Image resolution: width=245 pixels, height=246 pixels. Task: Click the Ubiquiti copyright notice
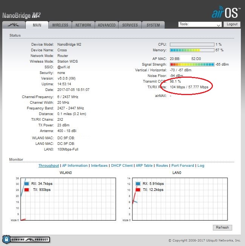click(x=205, y=240)
